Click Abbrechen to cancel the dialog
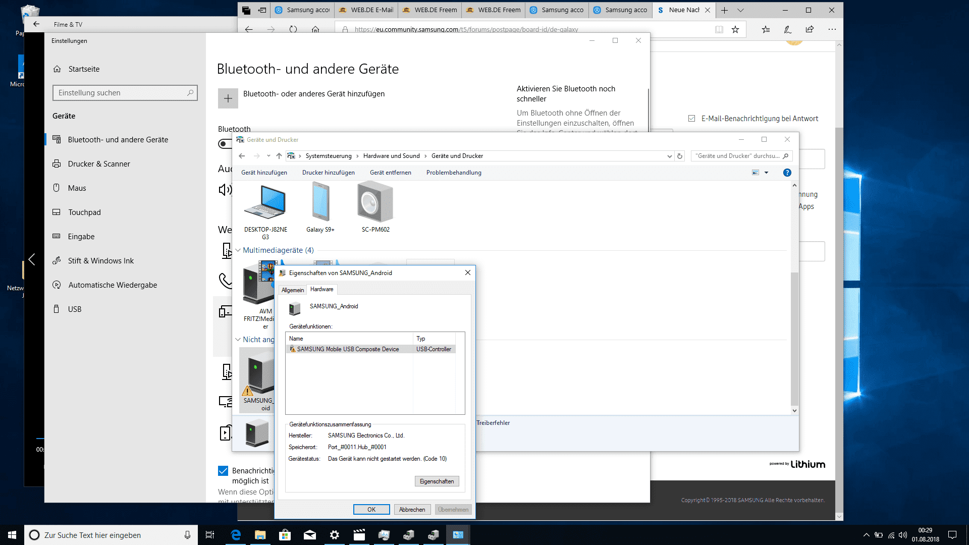The width and height of the screenshot is (969, 545). pyautogui.click(x=412, y=510)
